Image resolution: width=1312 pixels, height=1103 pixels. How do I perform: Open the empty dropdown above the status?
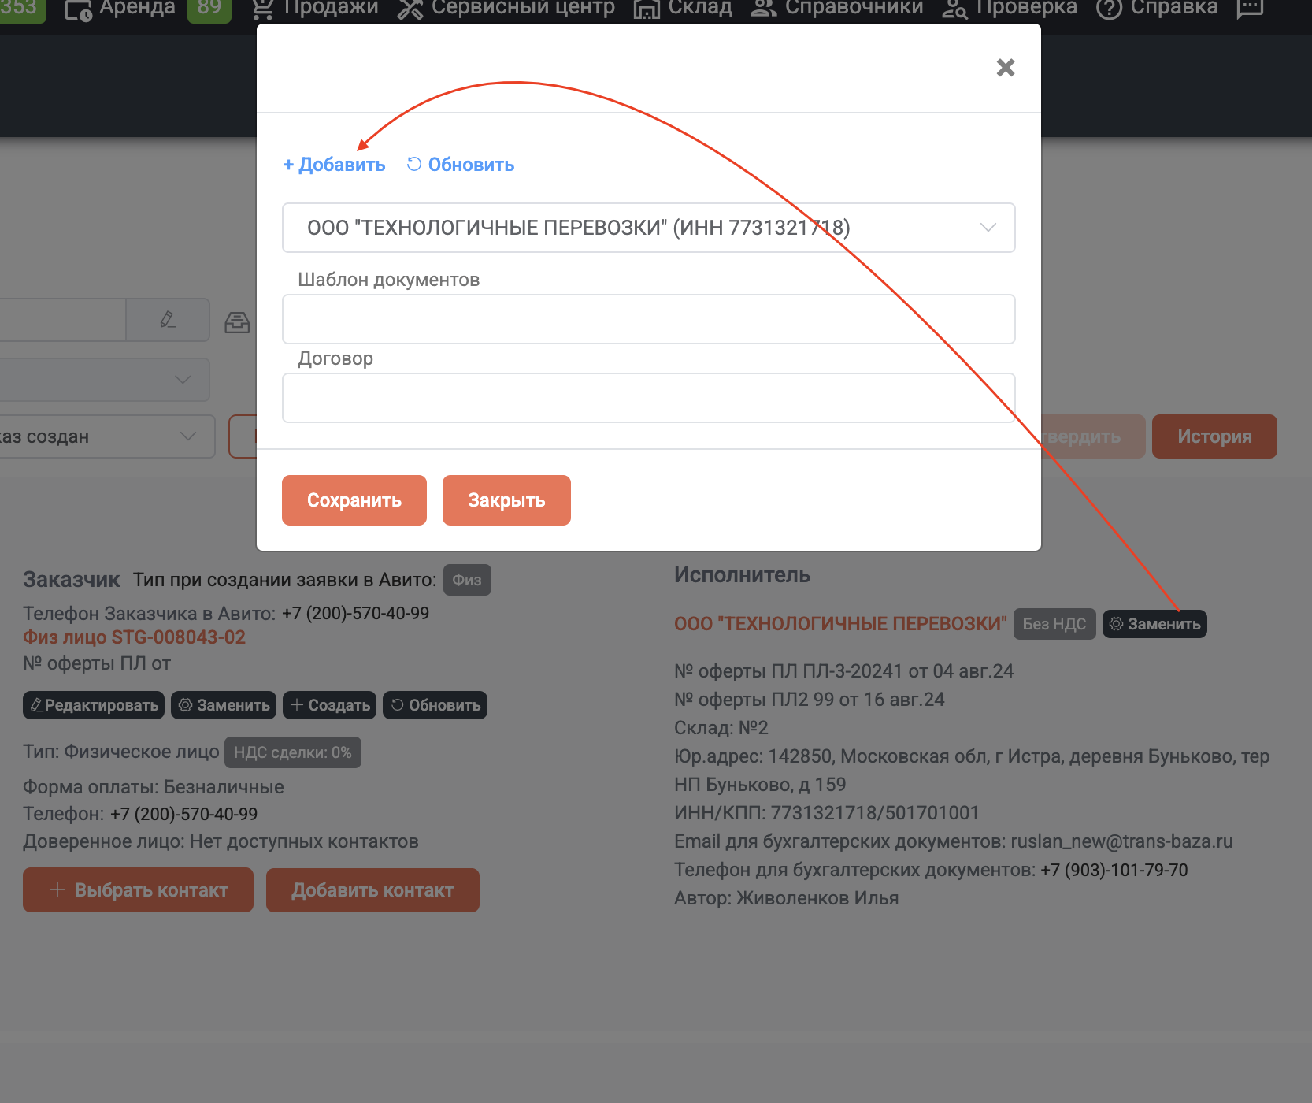click(x=104, y=380)
